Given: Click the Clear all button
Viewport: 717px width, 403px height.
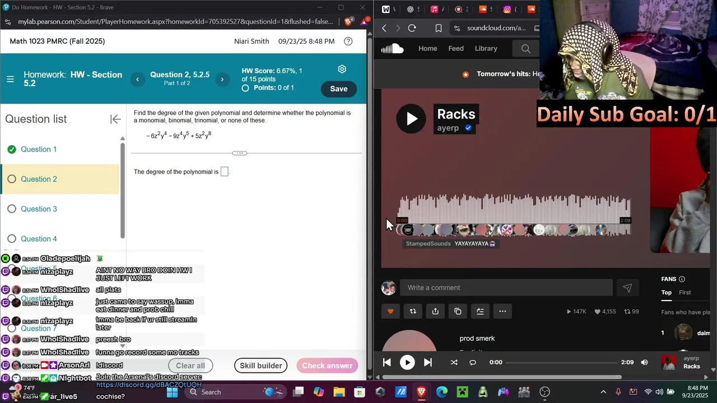Looking at the screenshot, I should [190, 365].
